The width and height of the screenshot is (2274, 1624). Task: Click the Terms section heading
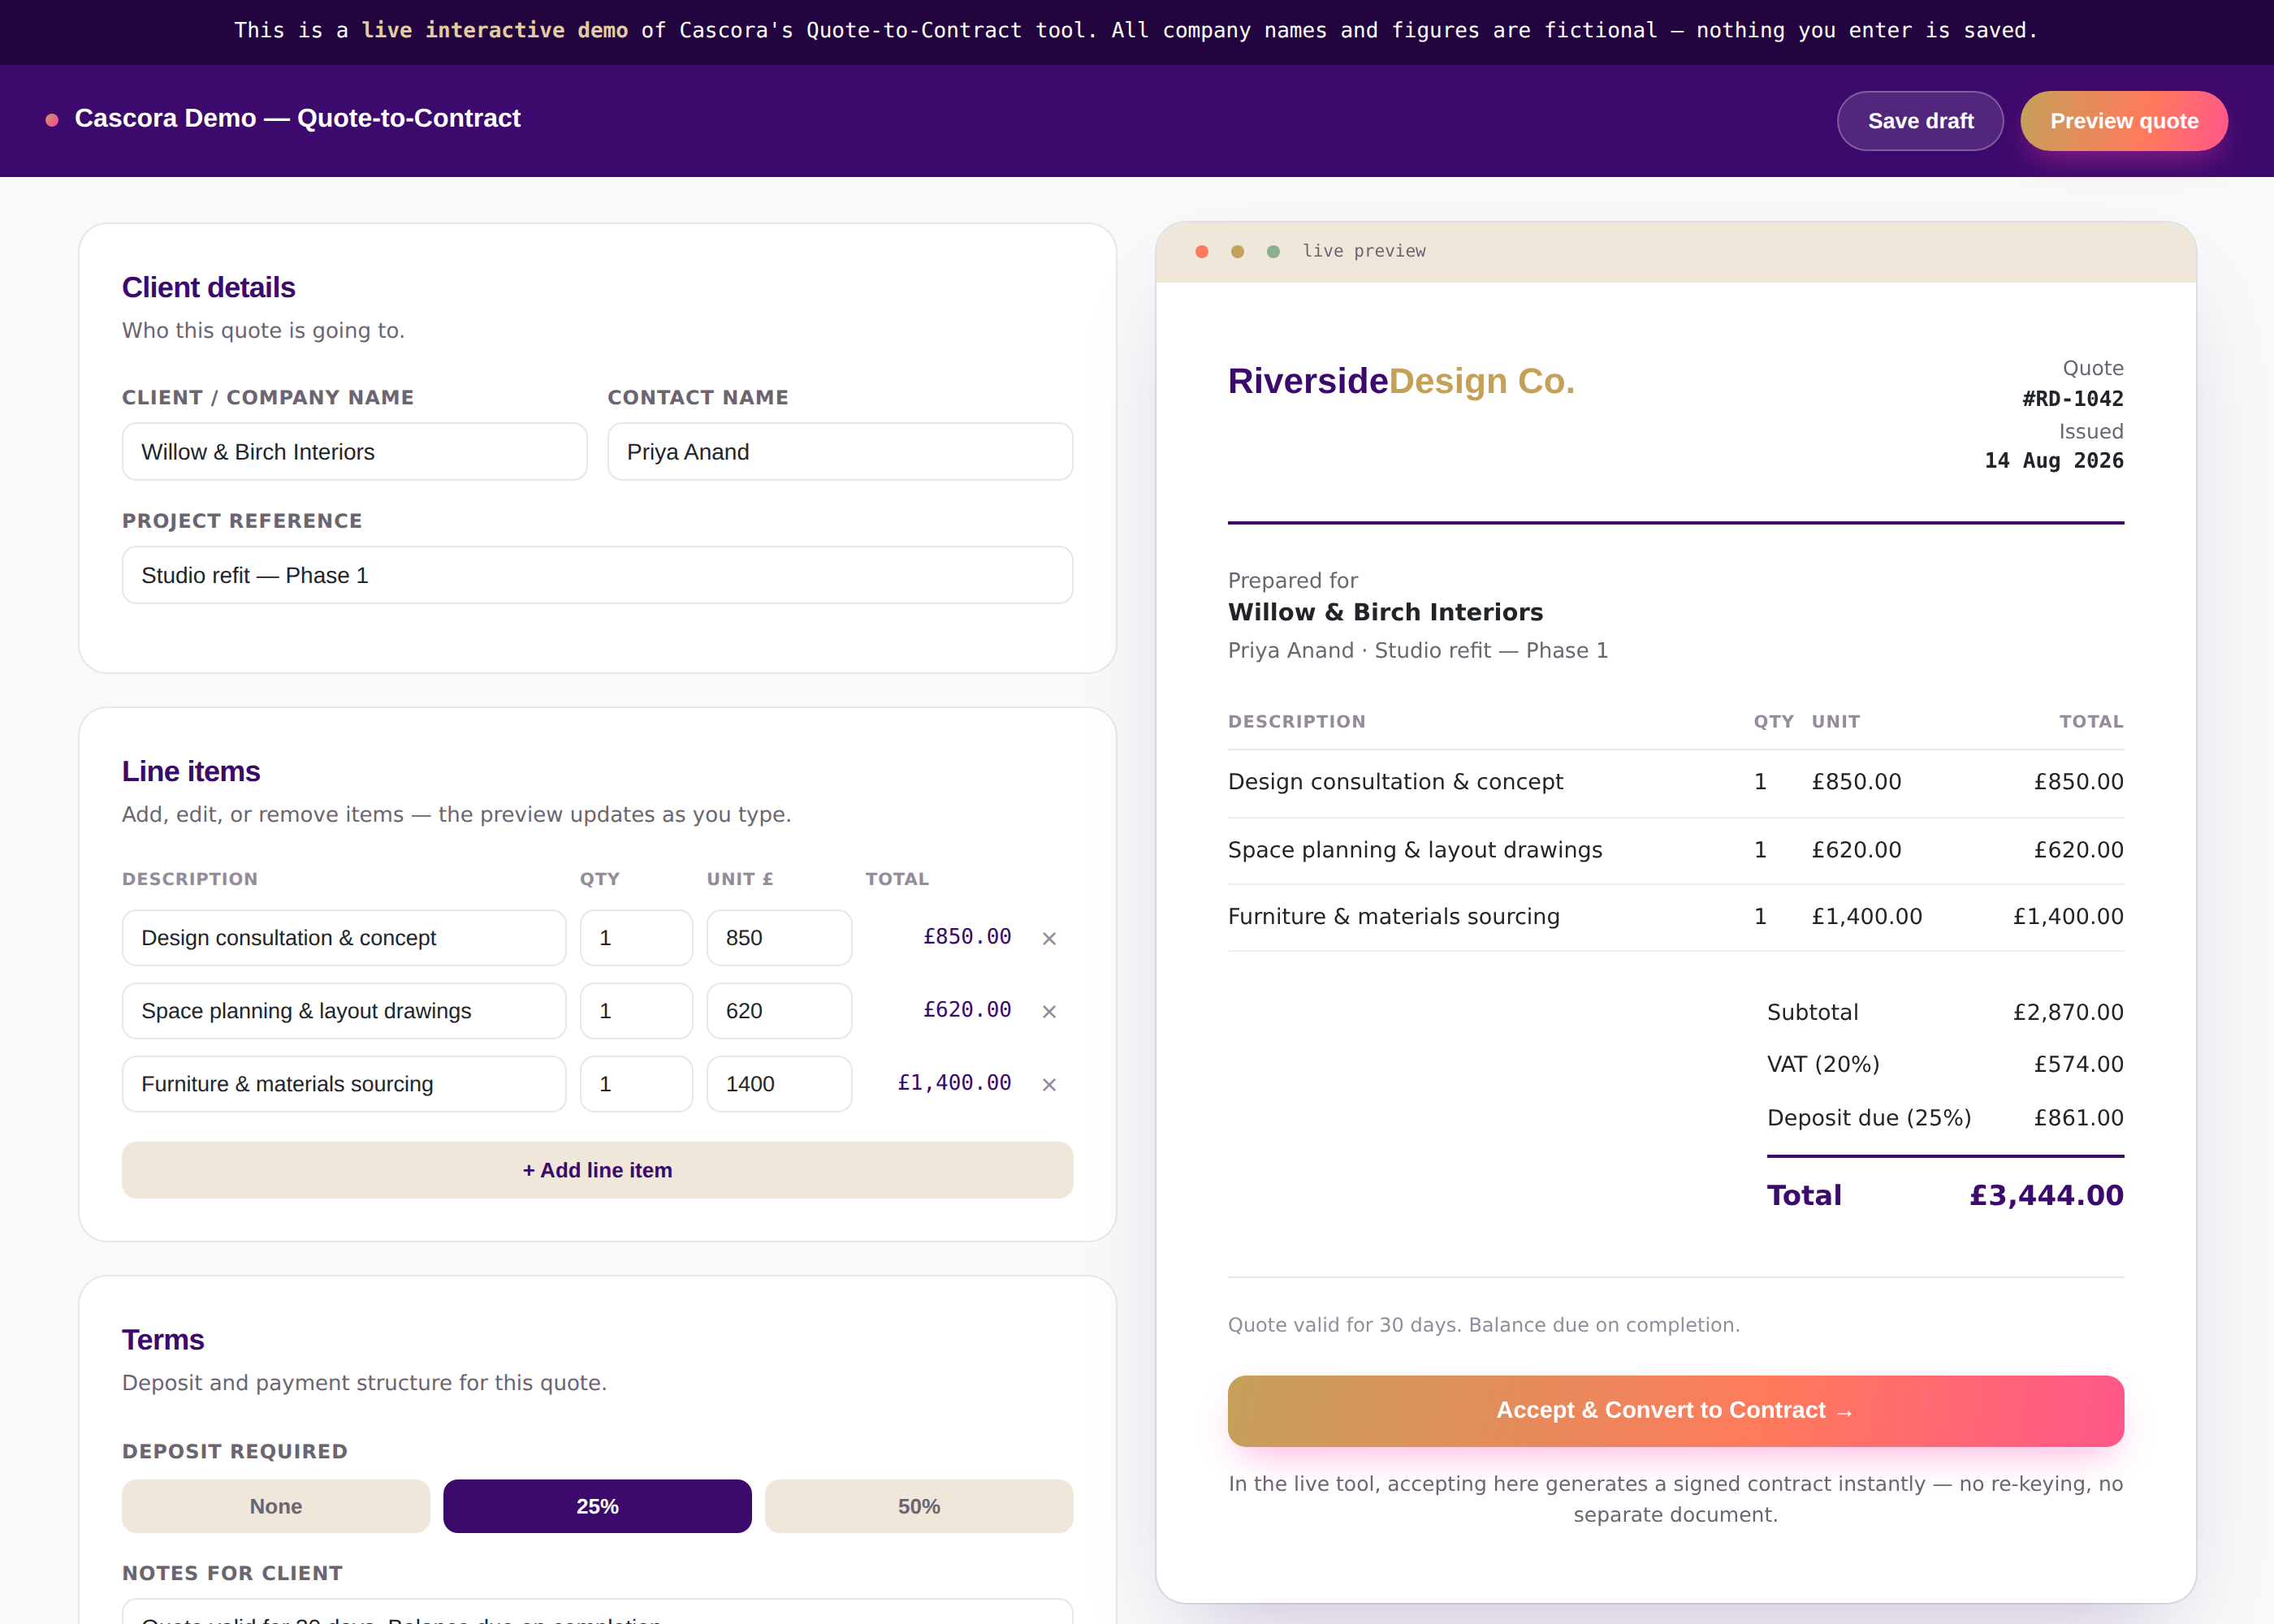pyautogui.click(x=163, y=1340)
